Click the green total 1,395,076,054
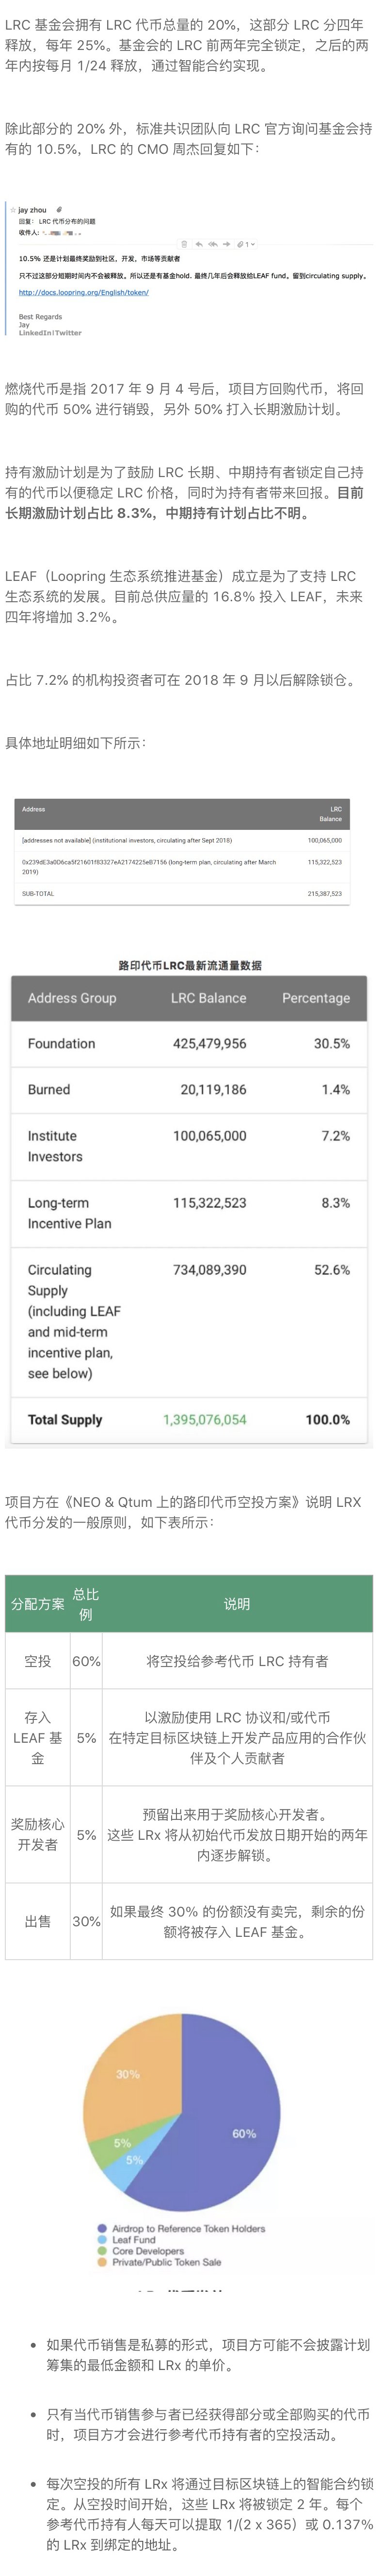 pyautogui.click(x=204, y=1419)
